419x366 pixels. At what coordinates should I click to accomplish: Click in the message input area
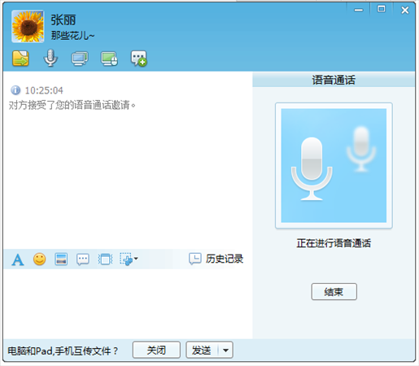[128, 303]
